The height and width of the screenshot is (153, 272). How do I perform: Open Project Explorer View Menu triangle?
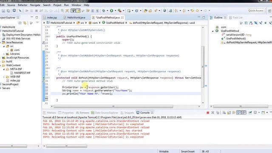coord(37,23)
